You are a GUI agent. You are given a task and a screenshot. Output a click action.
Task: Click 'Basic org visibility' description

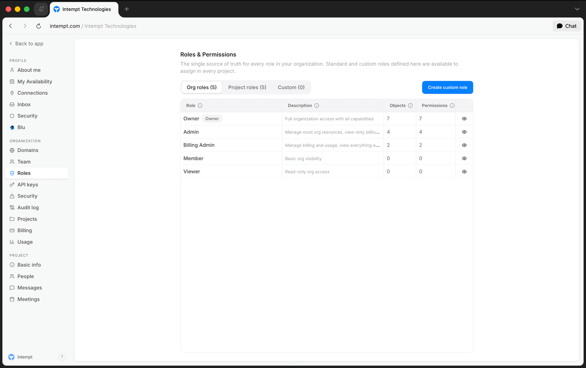303,159
